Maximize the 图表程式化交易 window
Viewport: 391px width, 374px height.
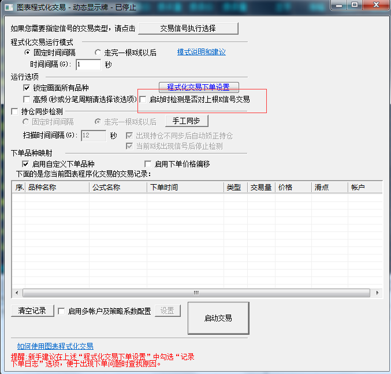point(355,5)
